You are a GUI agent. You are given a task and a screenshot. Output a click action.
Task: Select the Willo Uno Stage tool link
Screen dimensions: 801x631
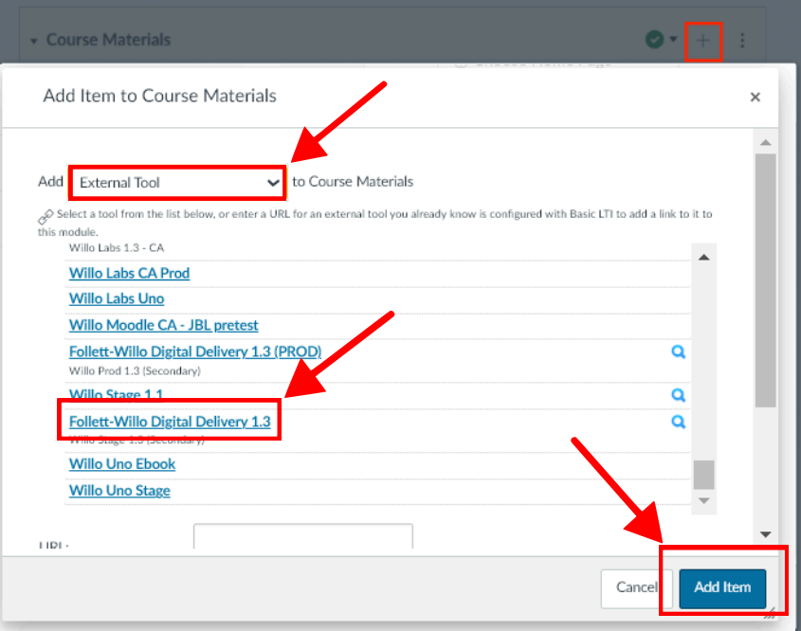pyautogui.click(x=119, y=491)
